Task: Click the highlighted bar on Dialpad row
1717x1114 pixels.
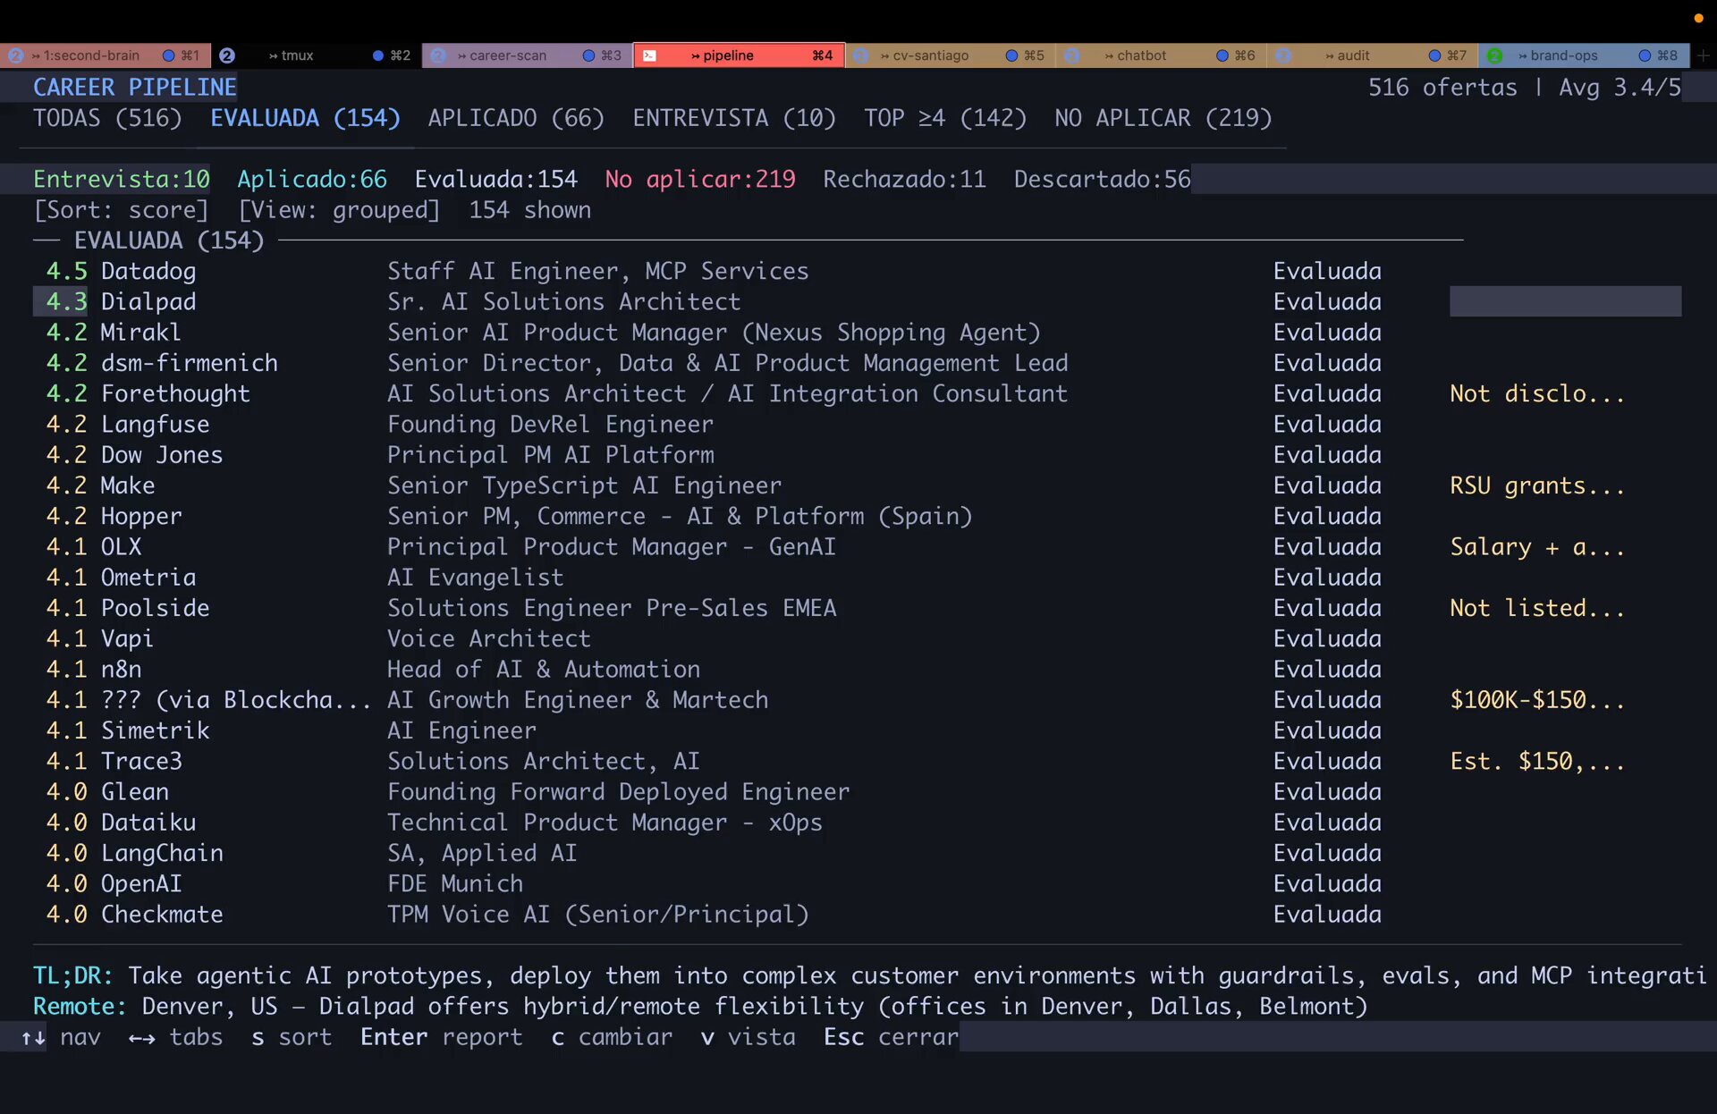Action: [1564, 301]
